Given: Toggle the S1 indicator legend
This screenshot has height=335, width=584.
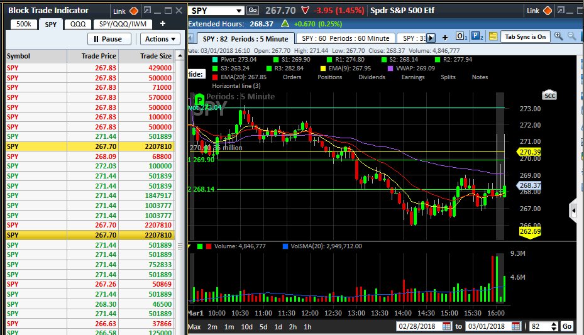Looking at the screenshot, I should pyautogui.click(x=292, y=60).
